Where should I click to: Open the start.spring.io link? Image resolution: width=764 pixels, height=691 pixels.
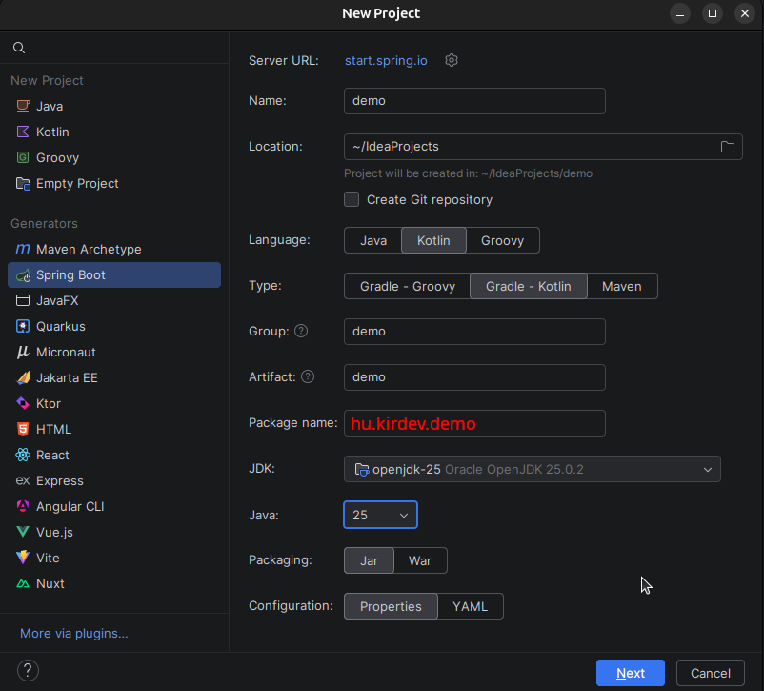386,60
